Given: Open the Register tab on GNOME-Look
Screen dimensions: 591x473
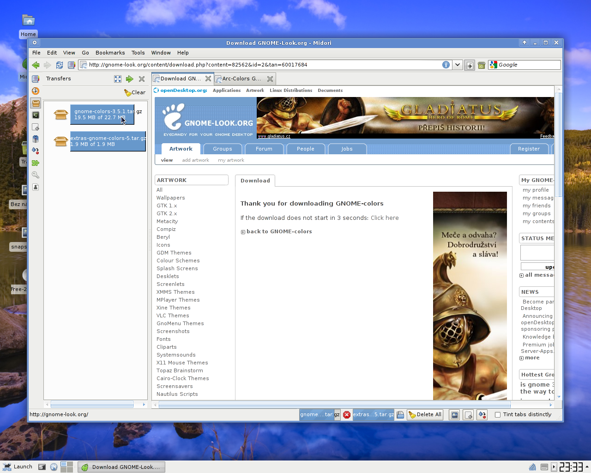Looking at the screenshot, I should point(529,149).
